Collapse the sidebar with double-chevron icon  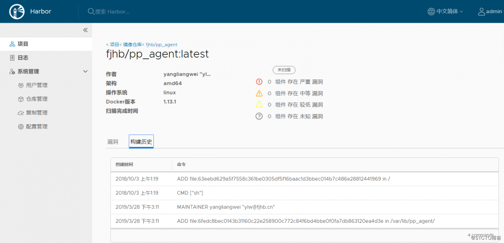point(85,30)
